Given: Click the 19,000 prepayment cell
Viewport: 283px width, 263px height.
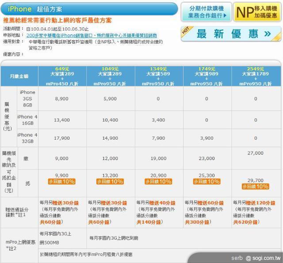Looking at the screenshot, I should pyautogui.click(x=158, y=158).
